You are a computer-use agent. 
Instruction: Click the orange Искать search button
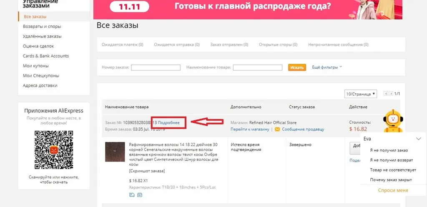point(297,67)
